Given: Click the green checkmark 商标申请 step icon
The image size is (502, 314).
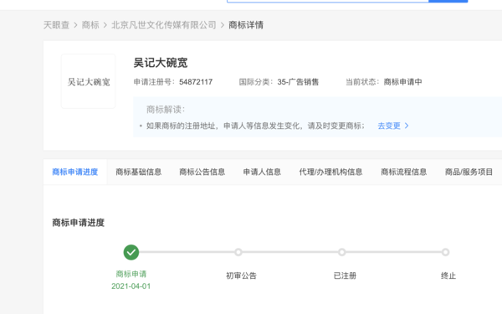Looking at the screenshot, I should pos(131,252).
